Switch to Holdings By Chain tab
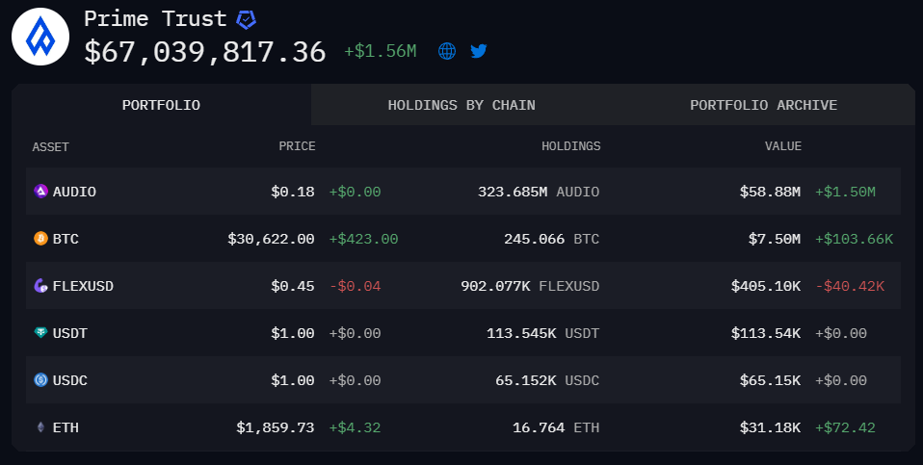This screenshot has width=923, height=465. click(x=461, y=105)
